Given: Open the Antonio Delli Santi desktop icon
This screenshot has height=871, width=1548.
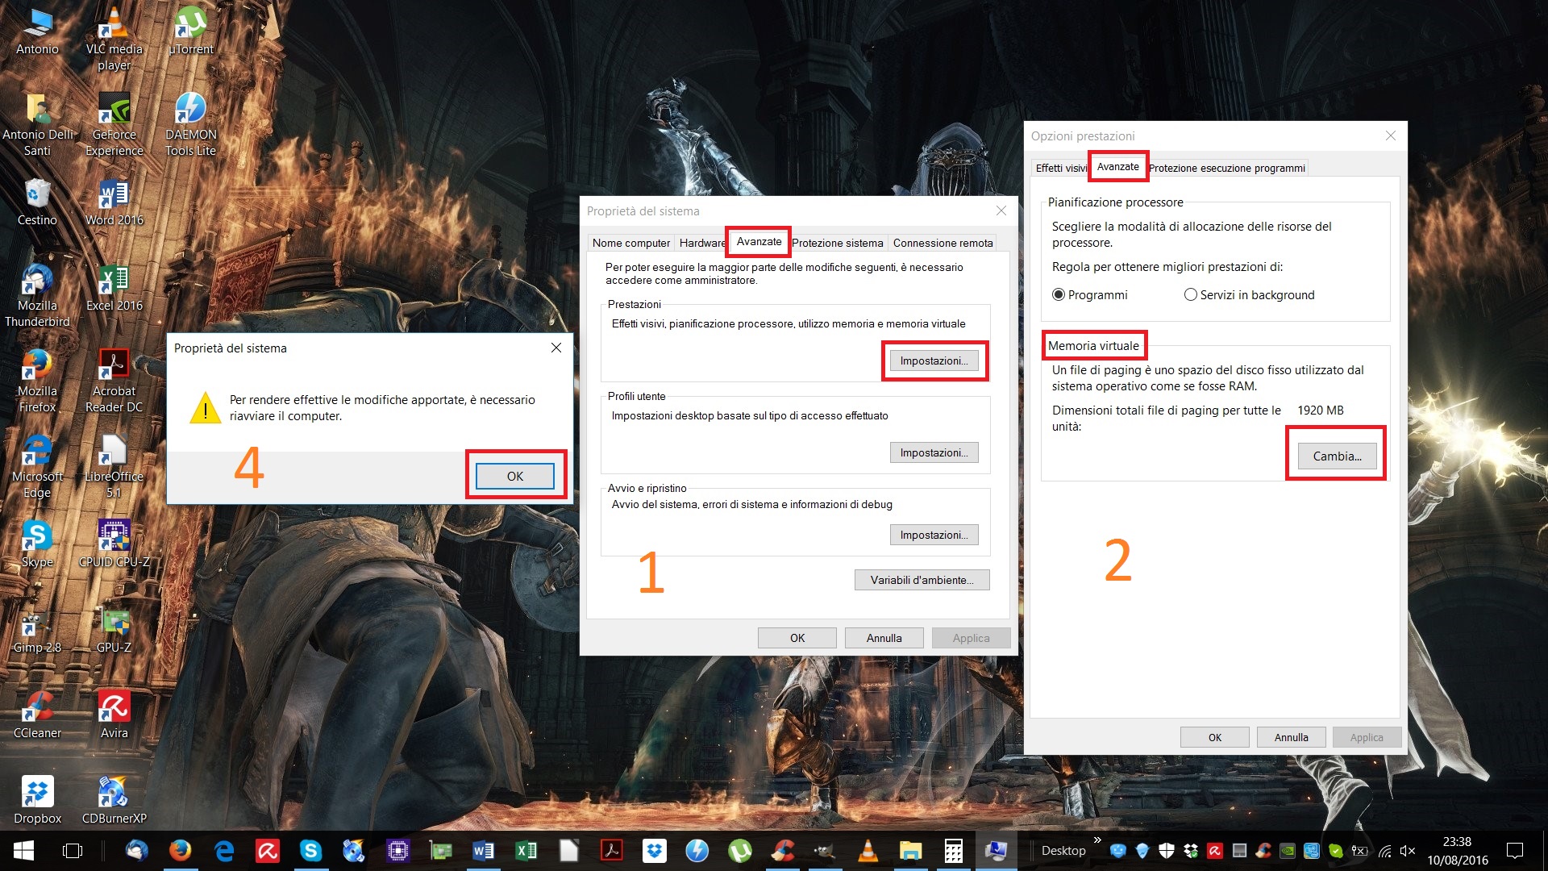Looking at the screenshot, I should click(37, 124).
